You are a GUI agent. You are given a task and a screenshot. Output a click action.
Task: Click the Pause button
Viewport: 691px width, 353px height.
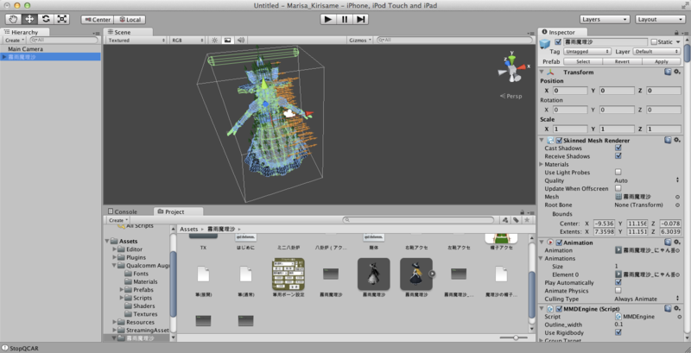tap(344, 19)
